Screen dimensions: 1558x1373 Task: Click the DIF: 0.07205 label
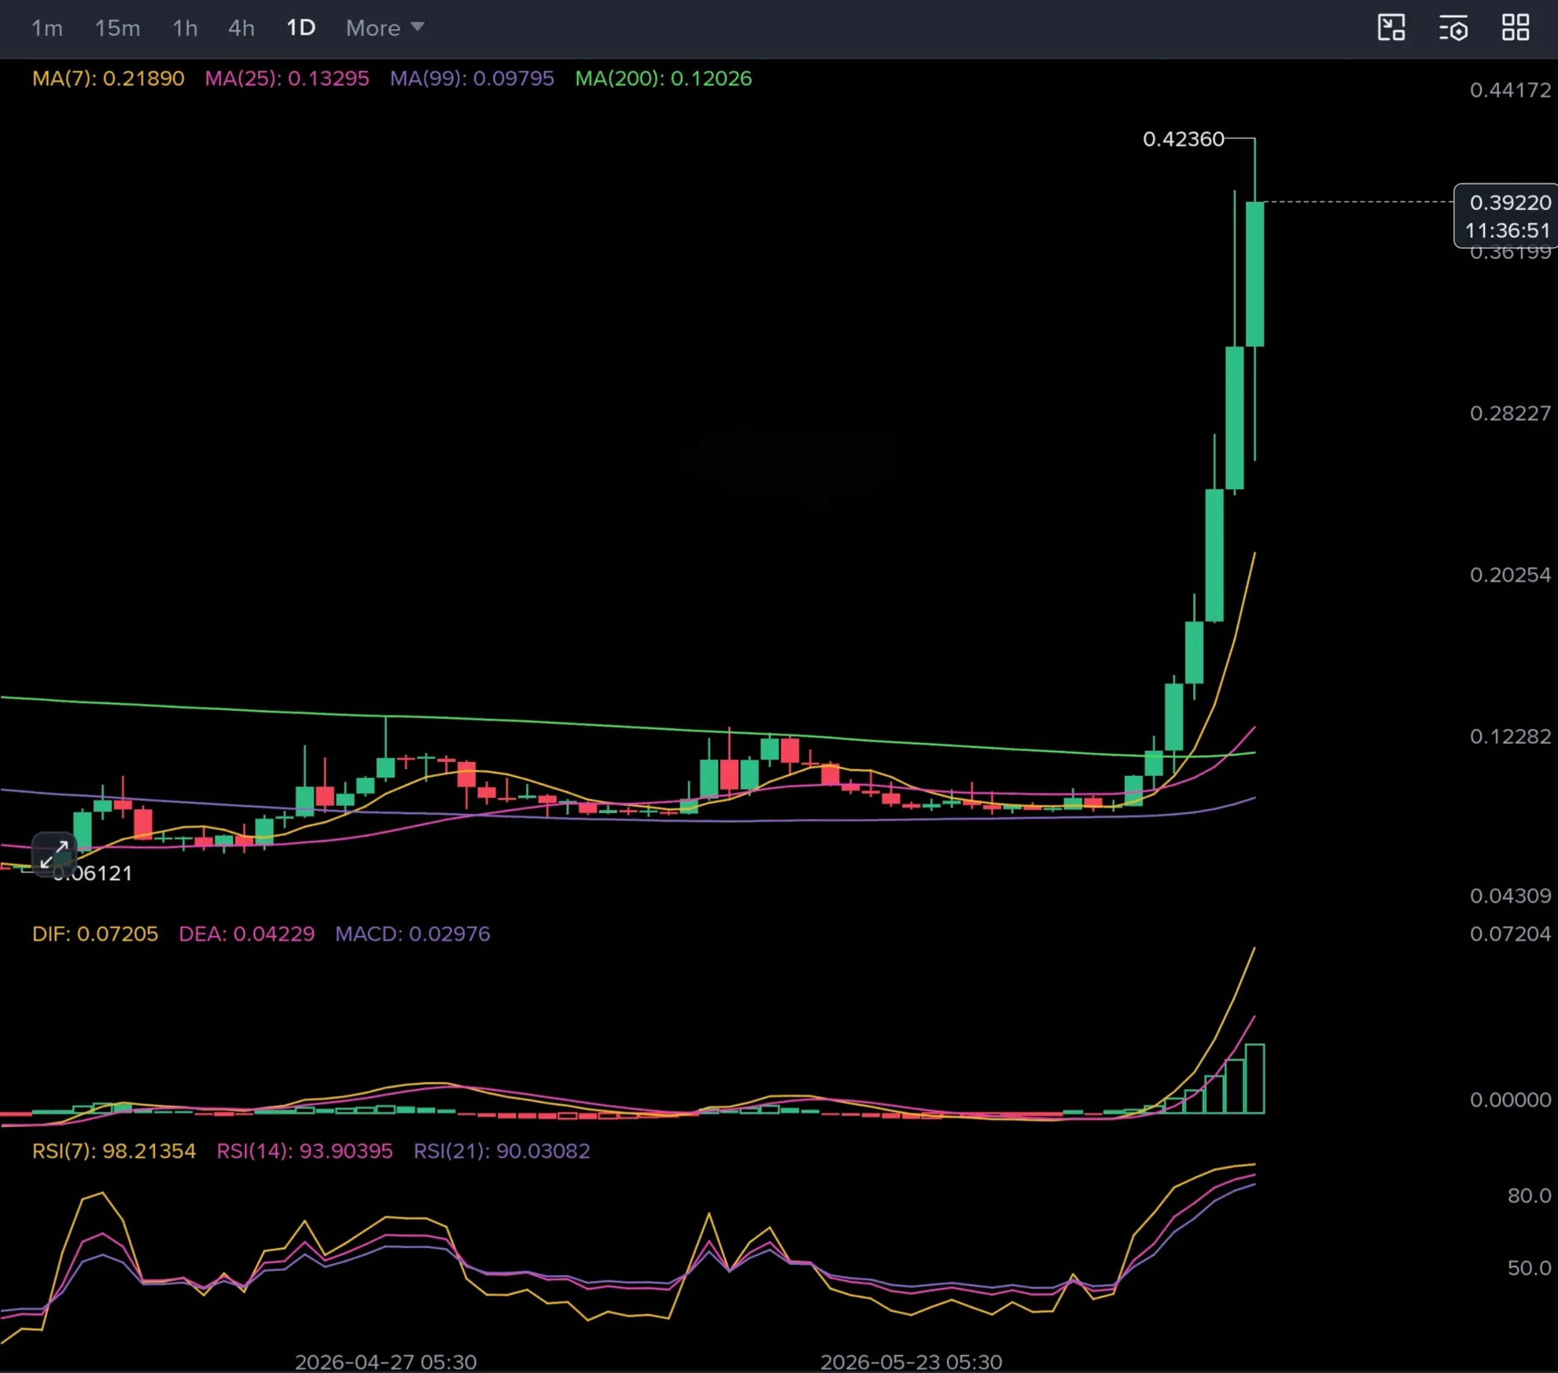[x=96, y=934]
